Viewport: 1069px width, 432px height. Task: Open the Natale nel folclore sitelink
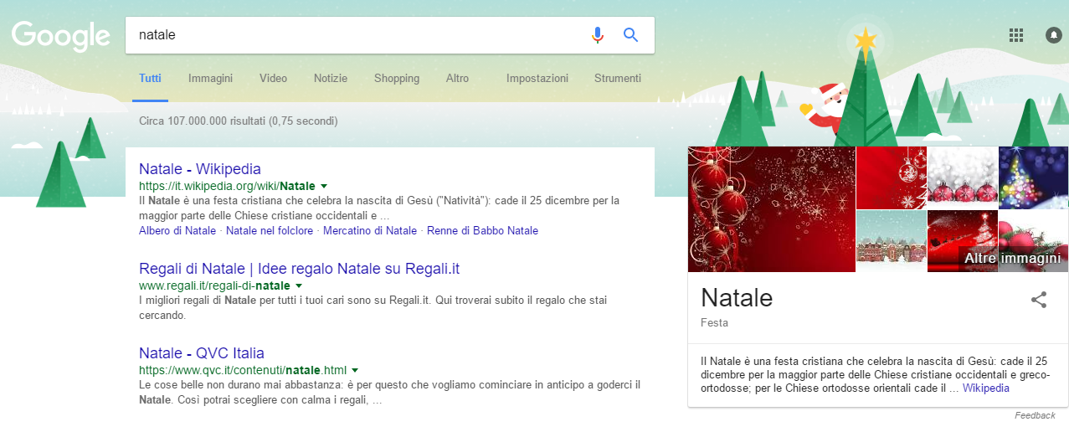pyautogui.click(x=270, y=231)
